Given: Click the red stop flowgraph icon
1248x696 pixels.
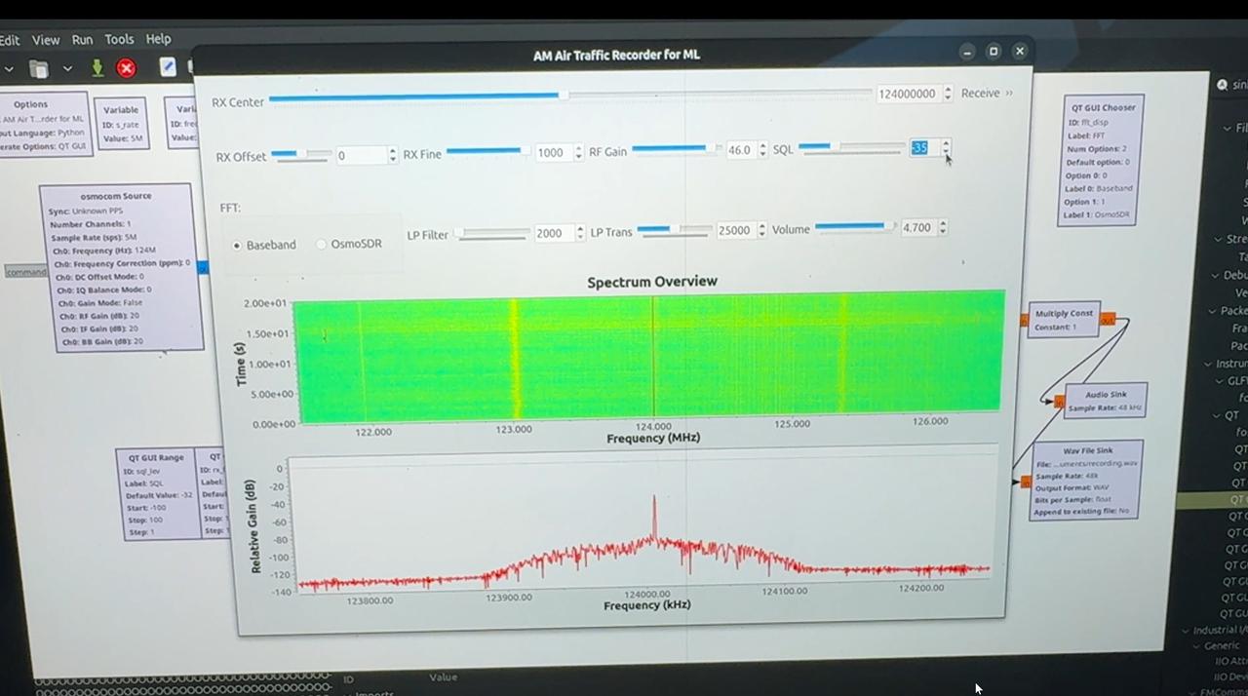Looking at the screenshot, I should tap(127, 67).
